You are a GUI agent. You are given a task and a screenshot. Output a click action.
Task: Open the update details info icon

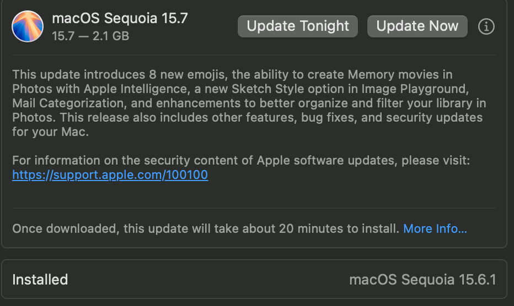[x=486, y=26]
